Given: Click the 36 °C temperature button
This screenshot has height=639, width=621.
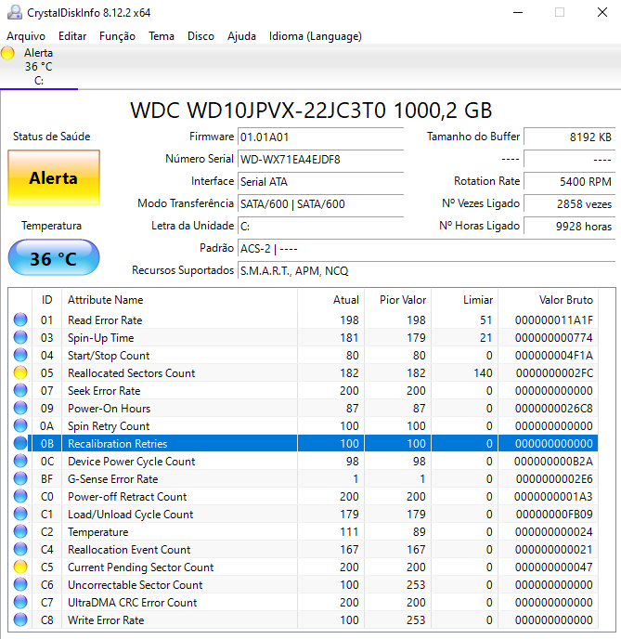Looking at the screenshot, I should pyautogui.click(x=54, y=258).
